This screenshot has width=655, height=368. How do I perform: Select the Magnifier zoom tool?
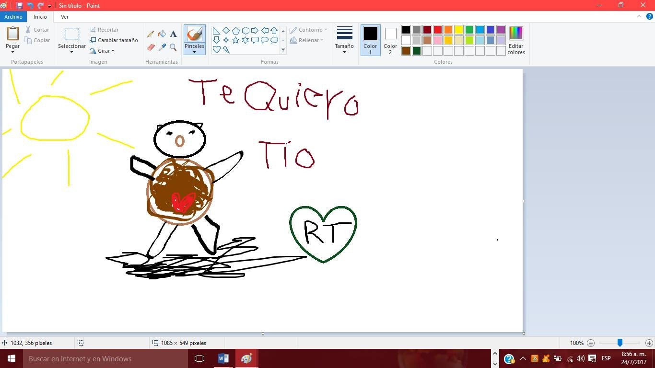(x=173, y=47)
